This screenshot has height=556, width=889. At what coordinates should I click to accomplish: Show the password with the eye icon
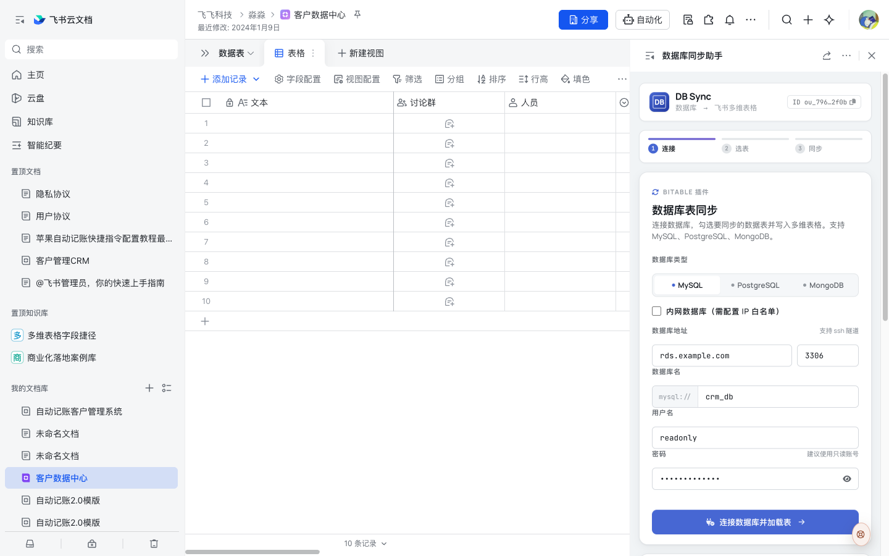pos(847,479)
